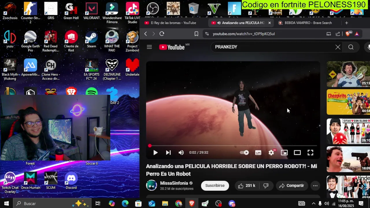Open the MissaSinfonia channel name link
Viewport: 370px width, 208px height.
coord(174,183)
